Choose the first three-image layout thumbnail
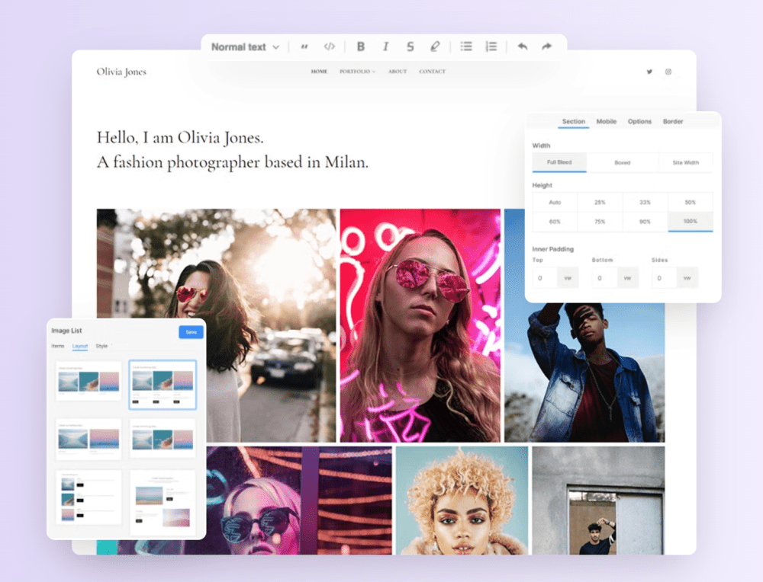Viewport: 763px width, 582px height. pos(89,382)
